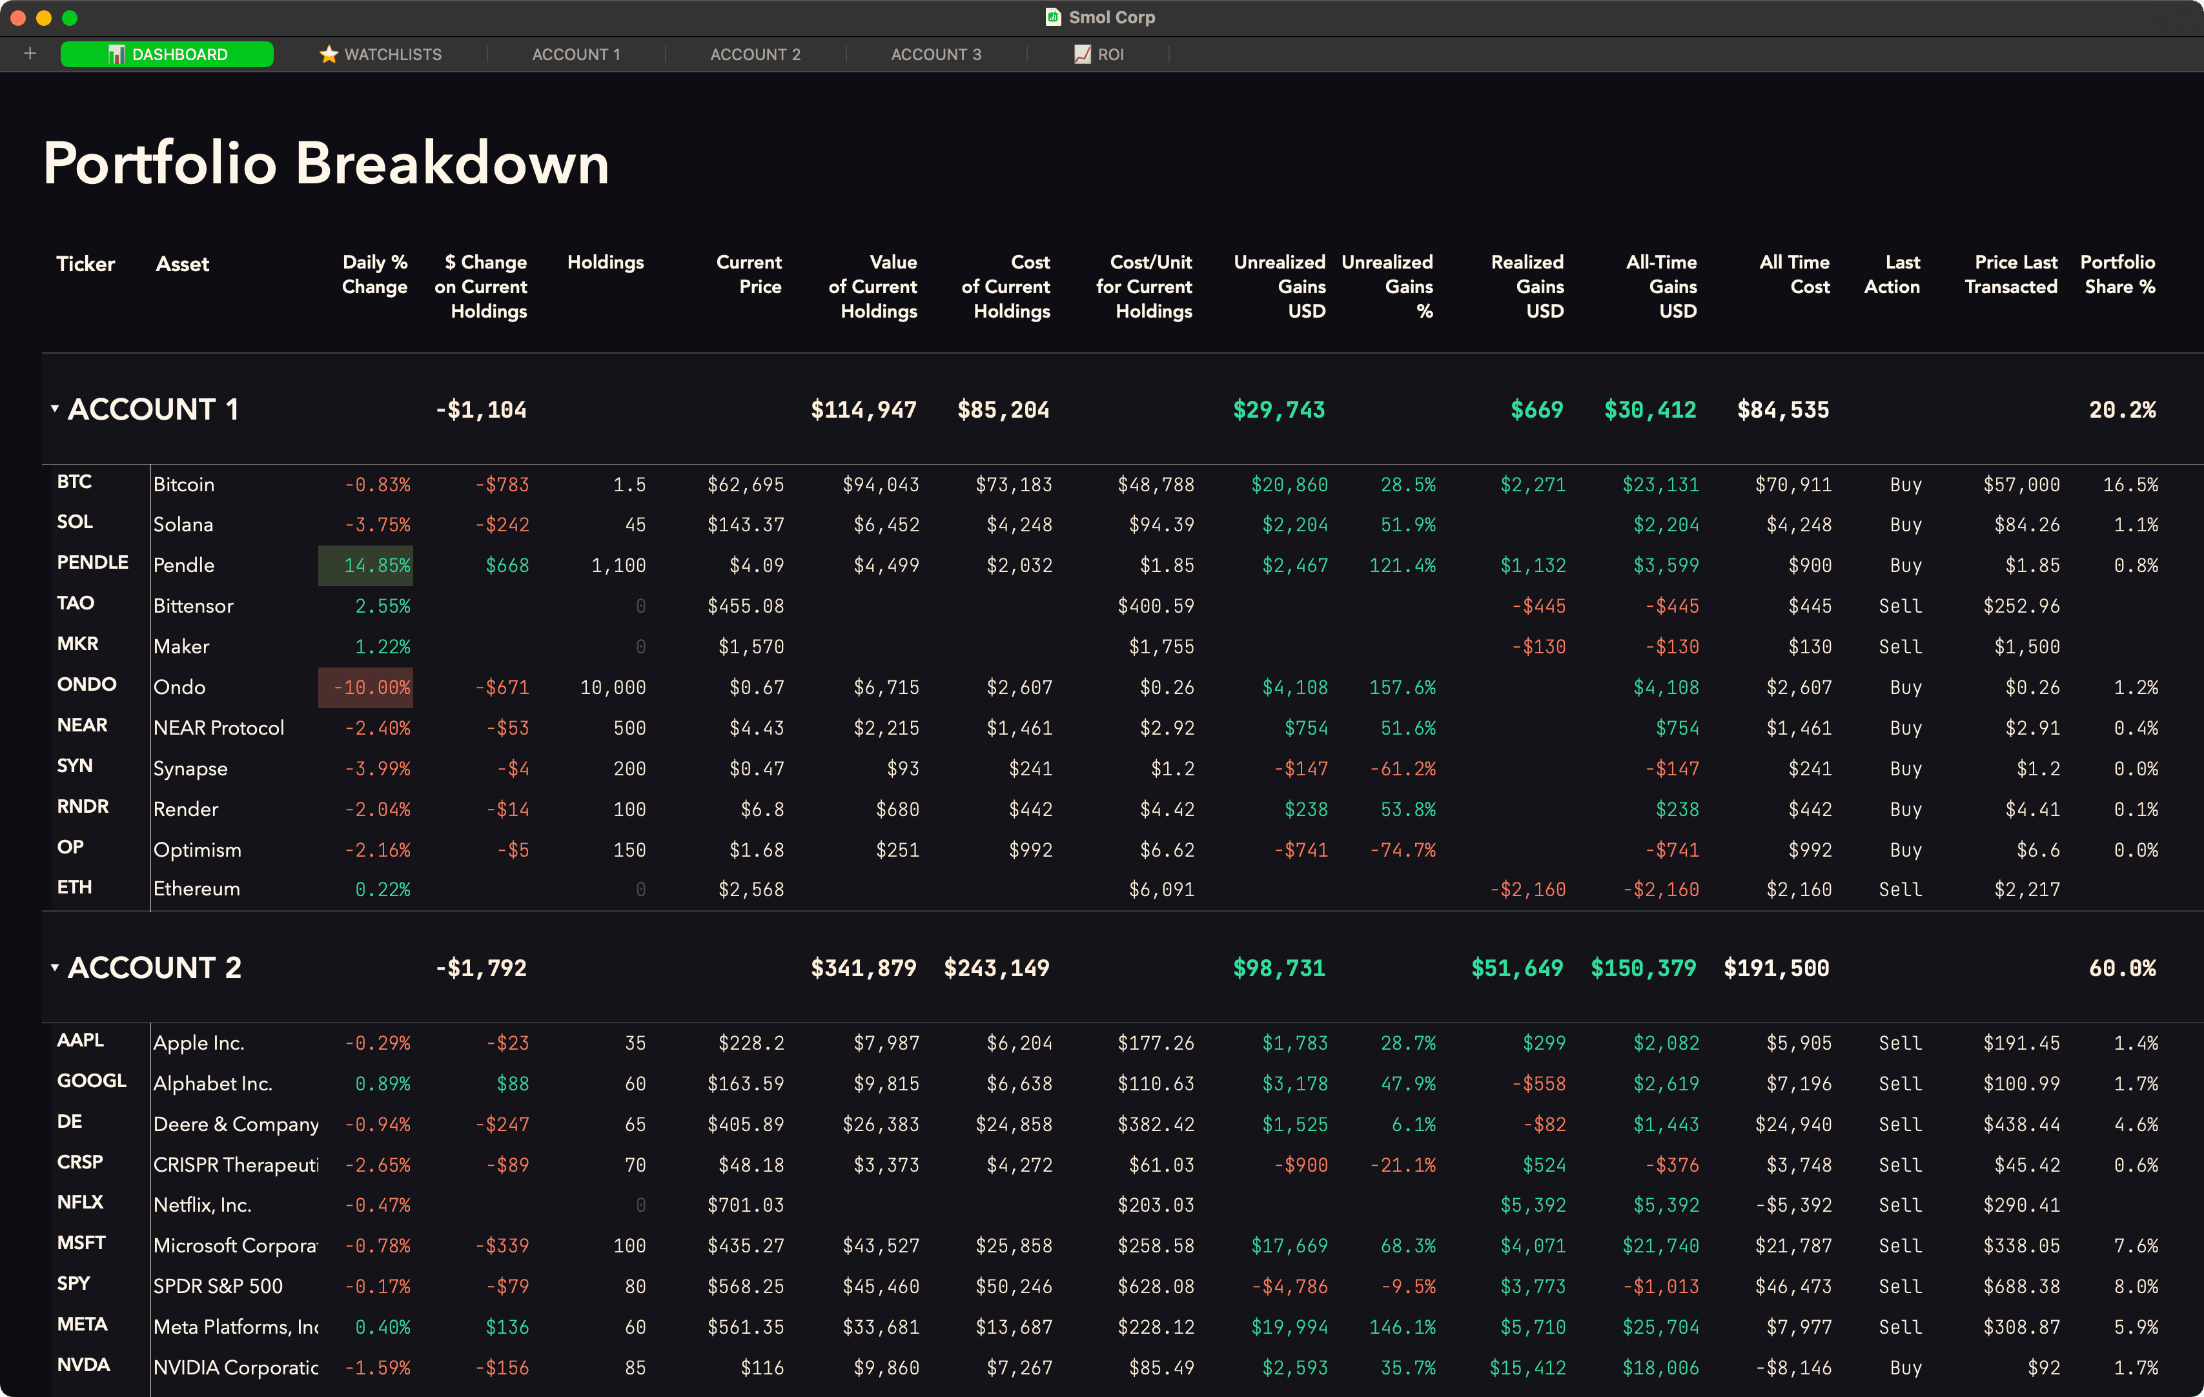This screenshot has width=2204, height=1397.
Task: Open the ACCOUNT 1 sheet tab
Action: point(577,55)
